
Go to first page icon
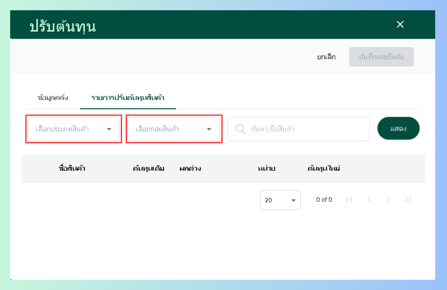tap(350, 200)
